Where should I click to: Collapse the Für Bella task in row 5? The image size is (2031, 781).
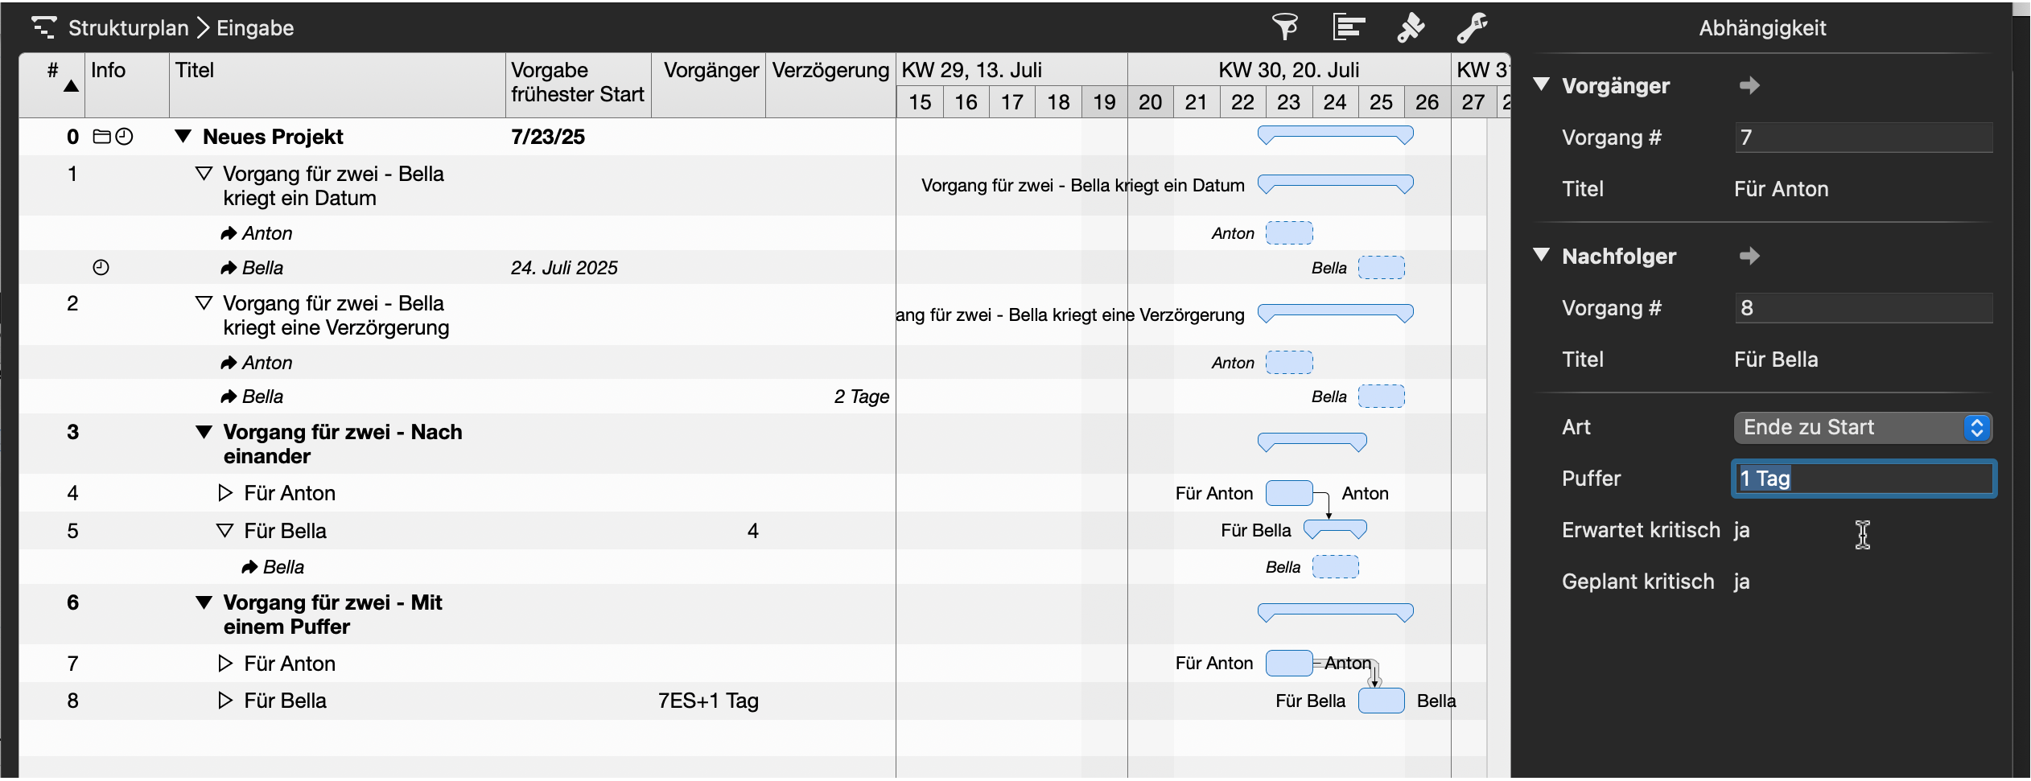225,531
